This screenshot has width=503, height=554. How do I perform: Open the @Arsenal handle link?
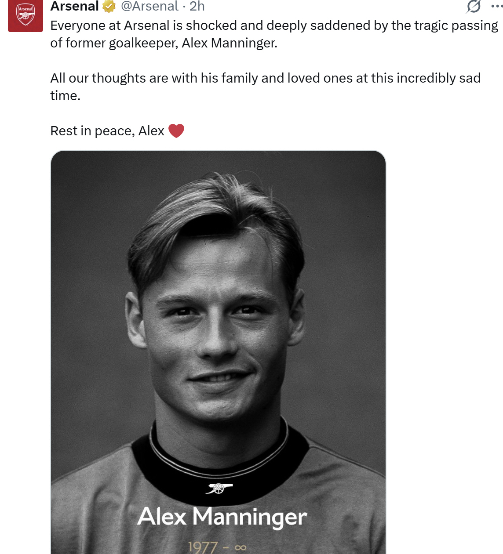pyautogui.click(x=149, y=6)
